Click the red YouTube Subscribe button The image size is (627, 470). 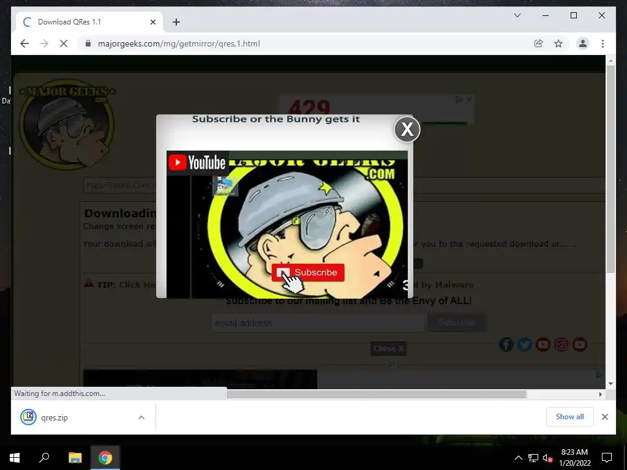click(308, 272)
